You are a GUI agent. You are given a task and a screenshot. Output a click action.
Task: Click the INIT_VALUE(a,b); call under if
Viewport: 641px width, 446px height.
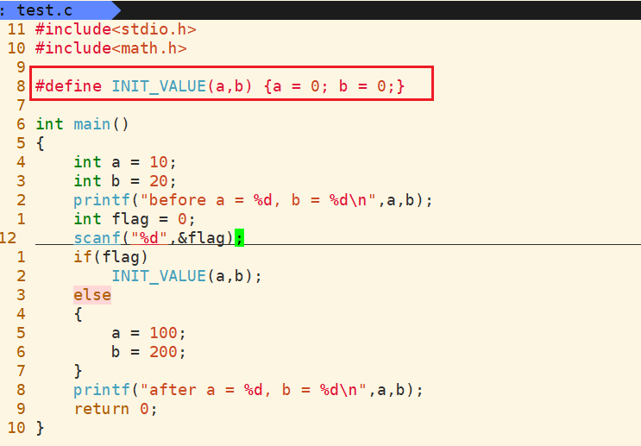185,276
